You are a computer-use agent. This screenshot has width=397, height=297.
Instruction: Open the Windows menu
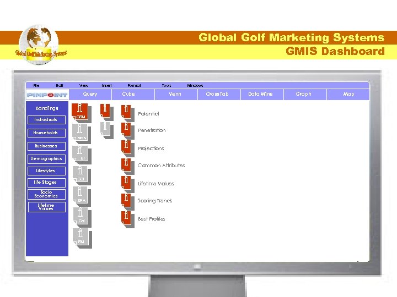195,85
